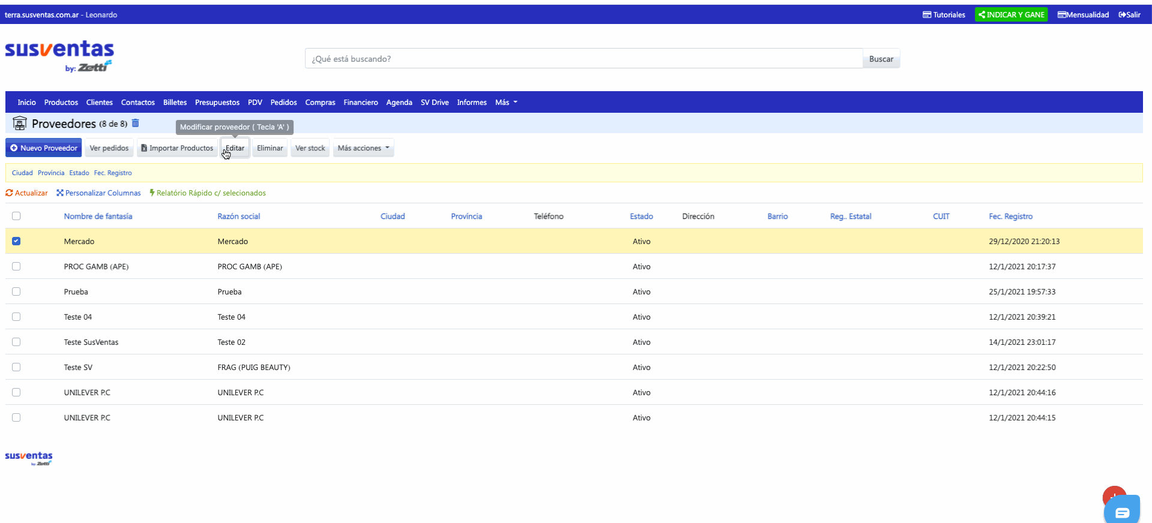
Task: Click 'FRAG (PUIG BEAUTY)' razón social cell
Action: click(254, 367)
